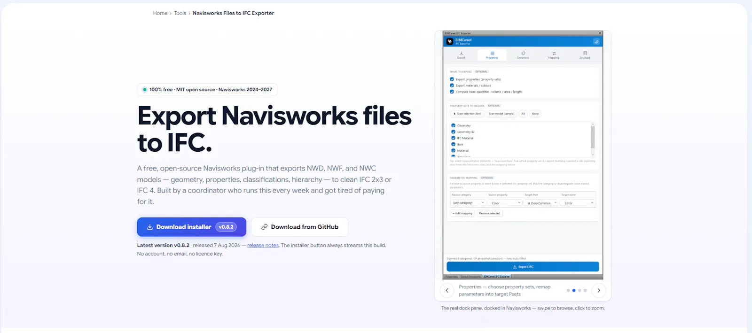Viewport: 752px width, 333px height.
Task: Click the Download from GitHub button
Action: click(300, 227)
